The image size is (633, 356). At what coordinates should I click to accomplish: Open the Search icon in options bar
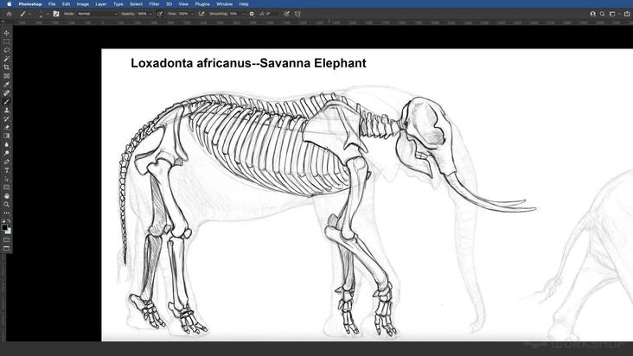(603, 14)
